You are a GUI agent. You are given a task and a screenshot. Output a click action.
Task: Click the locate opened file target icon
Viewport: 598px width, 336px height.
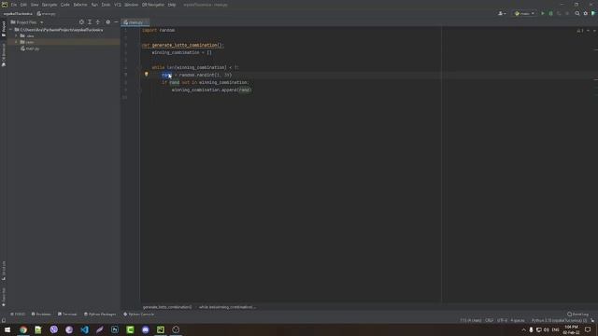coord(81,22)
